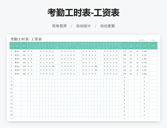Select the 姓名4 name cell
The height and width of the screenshot is (128, 167).
(x=17, y=63)
